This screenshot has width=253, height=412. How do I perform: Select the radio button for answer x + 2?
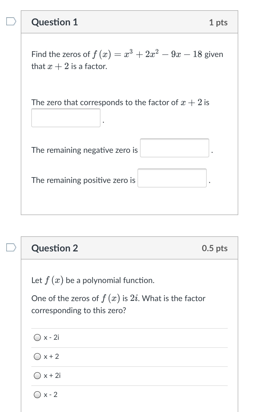(38, 356)
